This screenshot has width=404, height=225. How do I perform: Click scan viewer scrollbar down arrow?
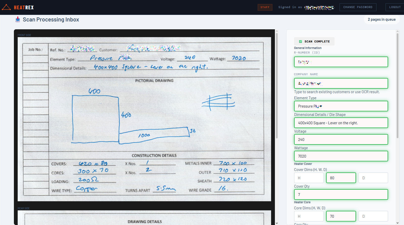277,223
